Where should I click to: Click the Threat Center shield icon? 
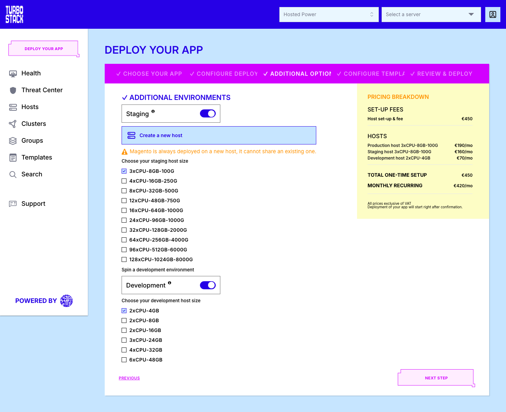[x=13, y=90]
